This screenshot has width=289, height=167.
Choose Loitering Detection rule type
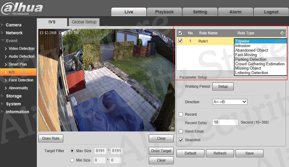click(x=260, y=73)
